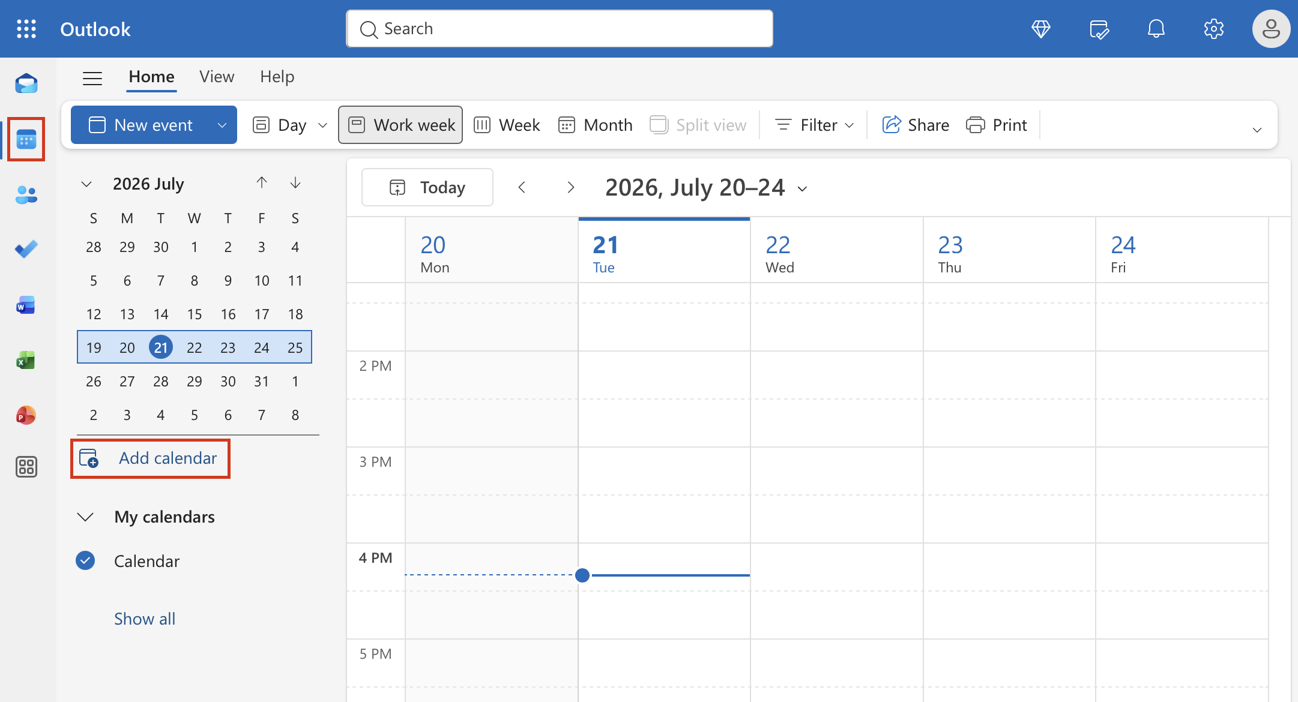The height and width of the screenshot is (702, 1298).
Task: Switch to Month view
Action: [595, 125]
